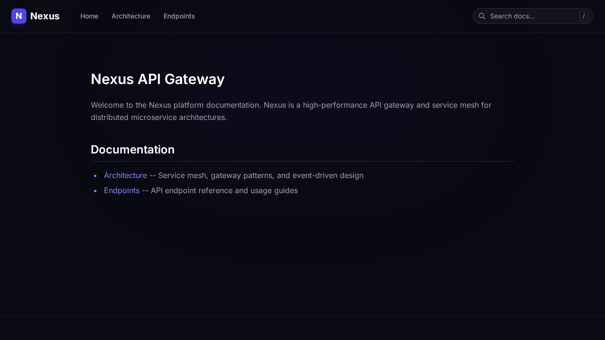This screenshot has width=605, height=340.
Task: Click the search magnifier icon
Action: (x=482, y=16)
